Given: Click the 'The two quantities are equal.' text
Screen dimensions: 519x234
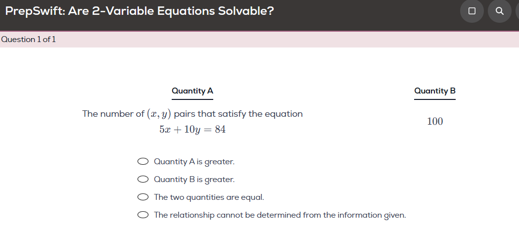Looking at the screenshot, I should [x=209, y=197].
